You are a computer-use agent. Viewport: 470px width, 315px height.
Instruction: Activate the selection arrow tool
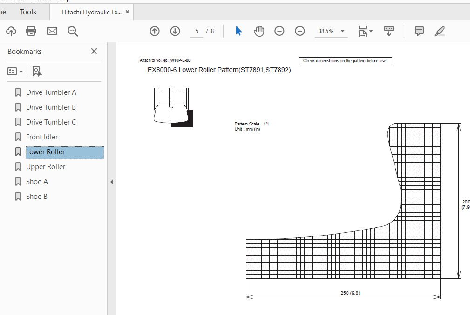238,31
